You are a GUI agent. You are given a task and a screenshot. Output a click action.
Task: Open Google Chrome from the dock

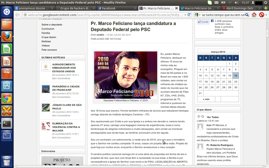7,98
